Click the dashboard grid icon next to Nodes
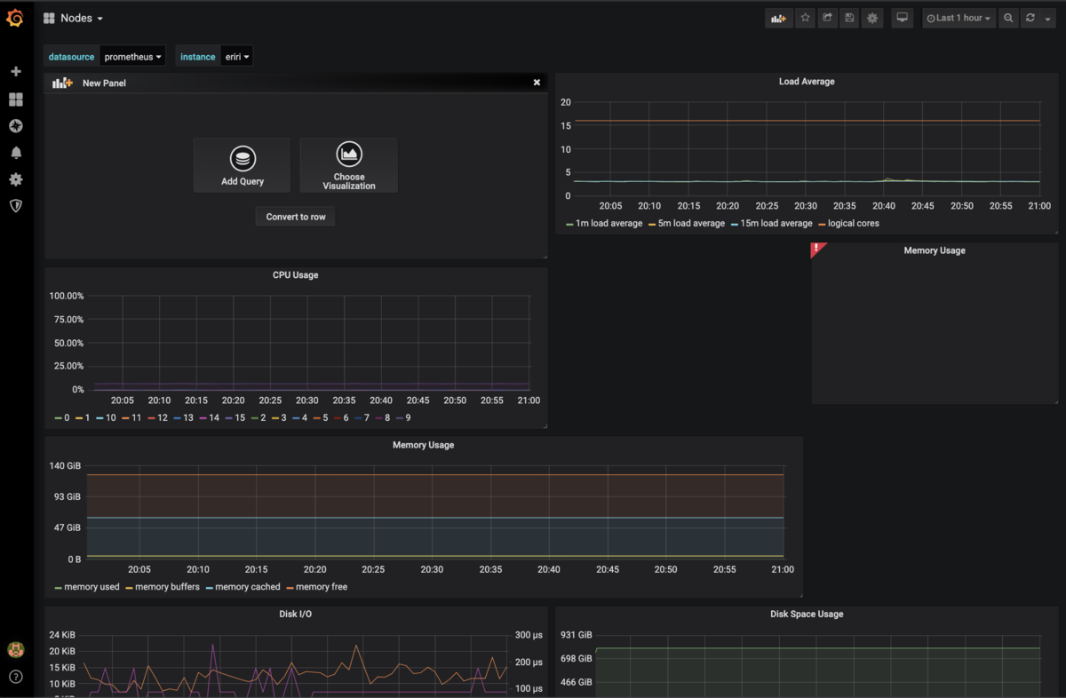Viewport: 1066px width, 698px height. tap(49, 18)
